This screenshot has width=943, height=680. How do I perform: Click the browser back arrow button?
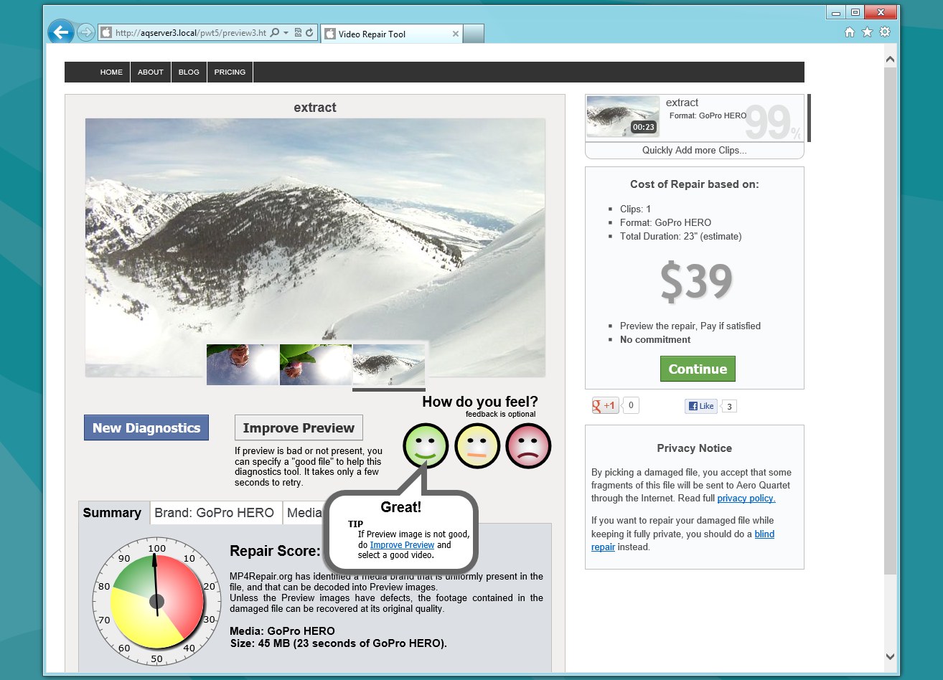[61, 32]
